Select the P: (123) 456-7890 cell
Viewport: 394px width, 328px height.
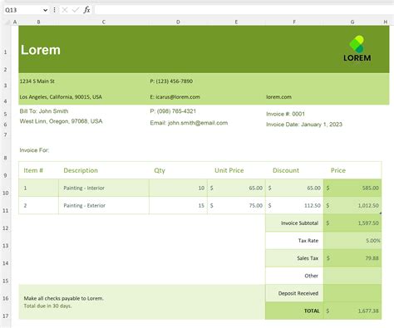[x=171, y=81]
